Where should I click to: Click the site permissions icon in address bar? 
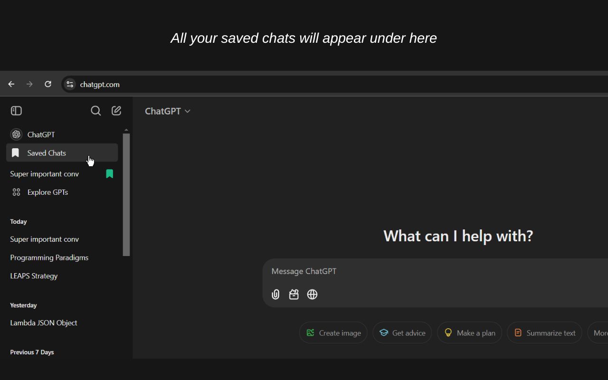(69, 84)
